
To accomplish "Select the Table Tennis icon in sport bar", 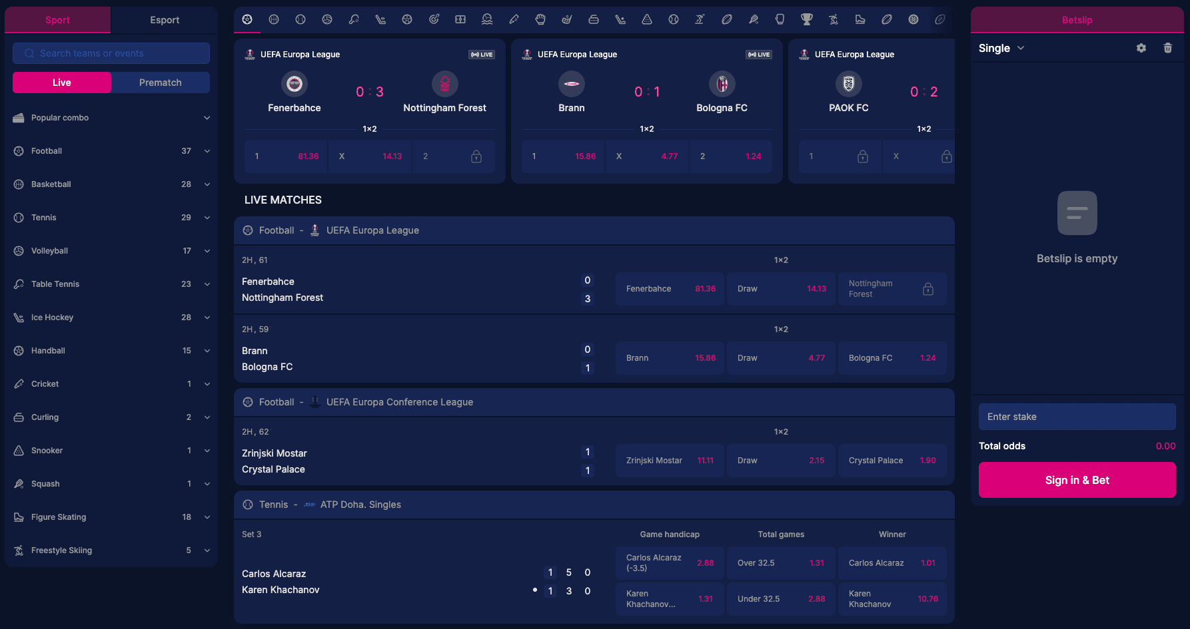I will (354, 20).
